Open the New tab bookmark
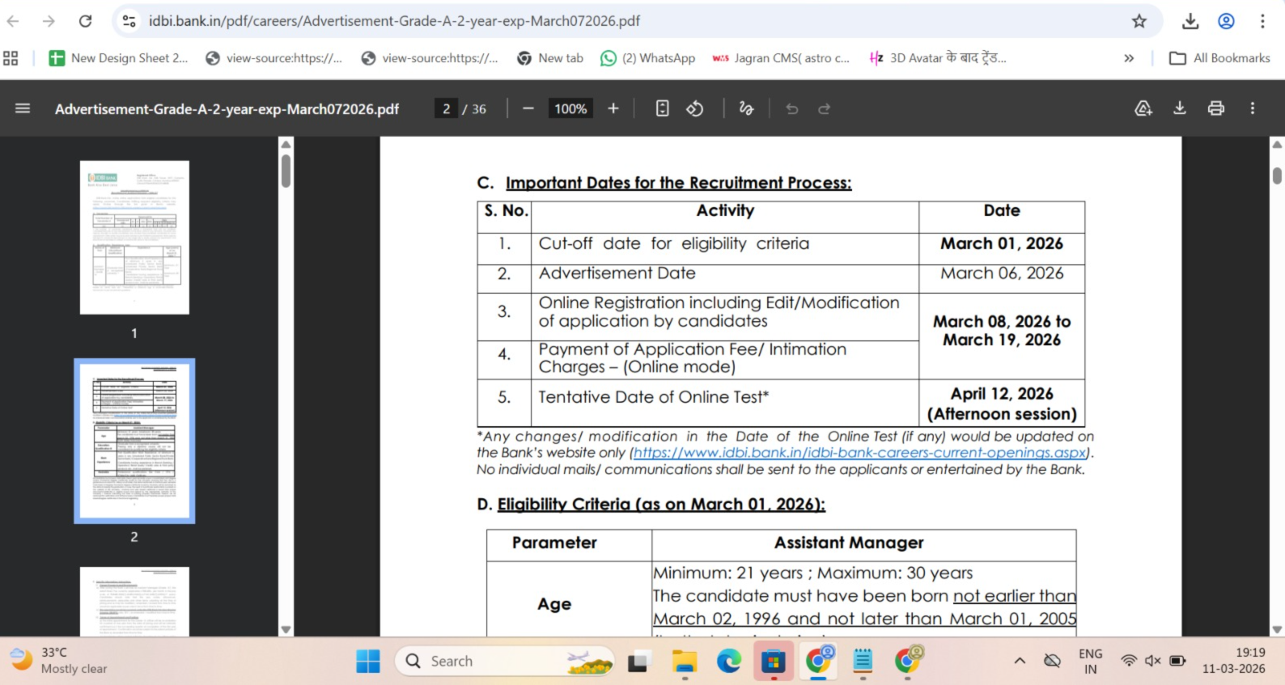 coord(550,58)
